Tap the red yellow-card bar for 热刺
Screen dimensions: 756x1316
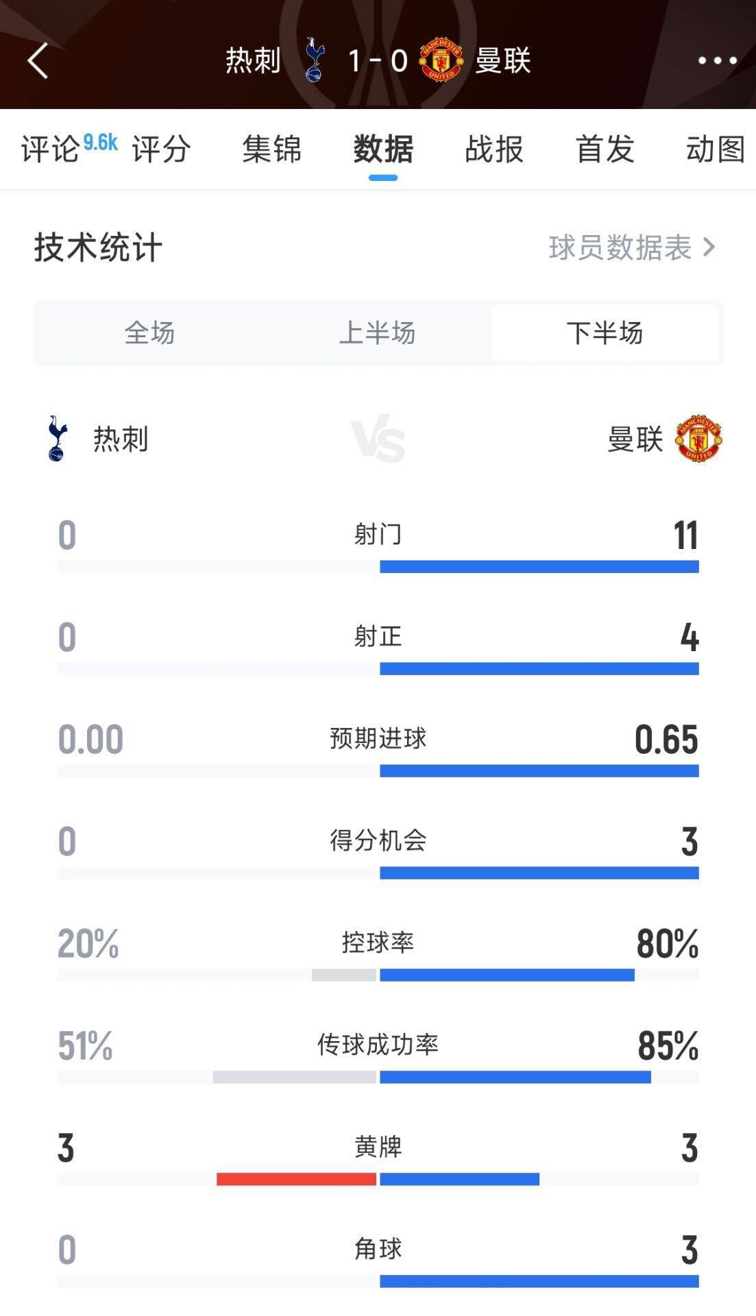pyautogui.click(x=295, y=1180)
